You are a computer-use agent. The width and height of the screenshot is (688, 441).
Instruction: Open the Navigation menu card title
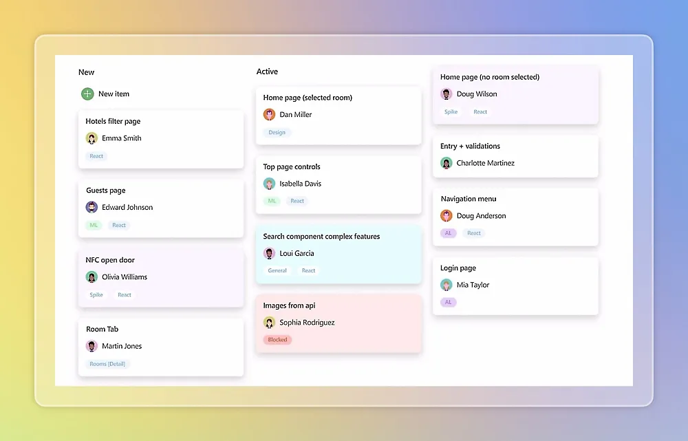click(x=469, y=199)
